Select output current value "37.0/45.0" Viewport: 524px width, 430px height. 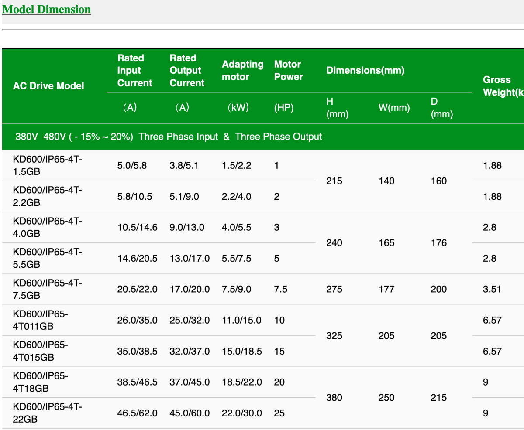(x=190, y=382)
